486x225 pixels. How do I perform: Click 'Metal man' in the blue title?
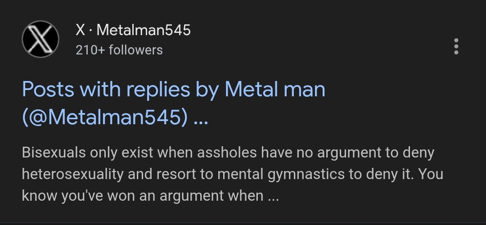point(274,89)
